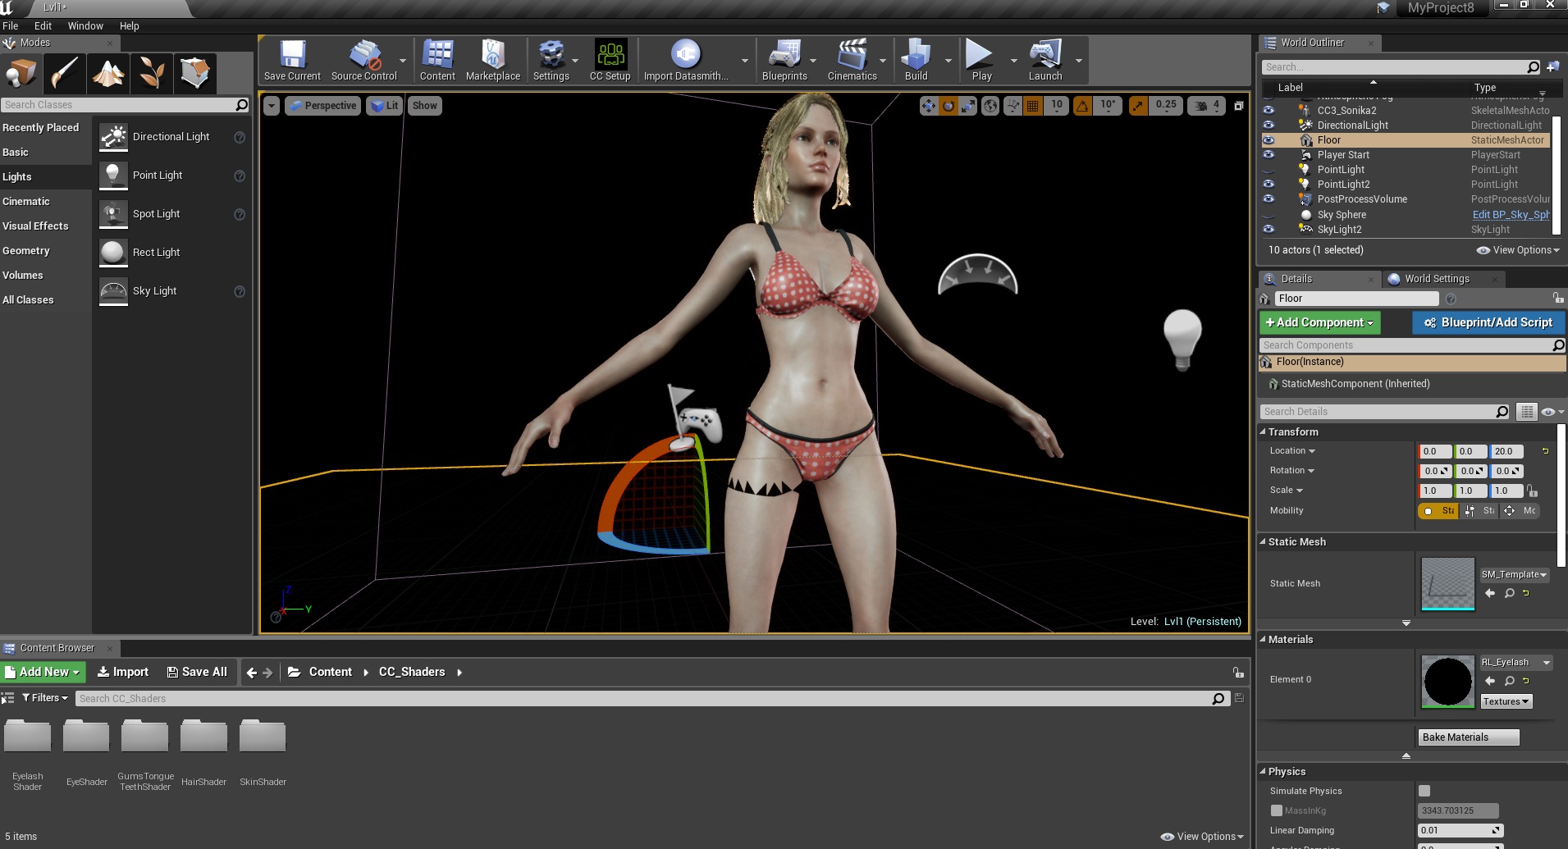Open the Window menu

[x=85, y=25]
